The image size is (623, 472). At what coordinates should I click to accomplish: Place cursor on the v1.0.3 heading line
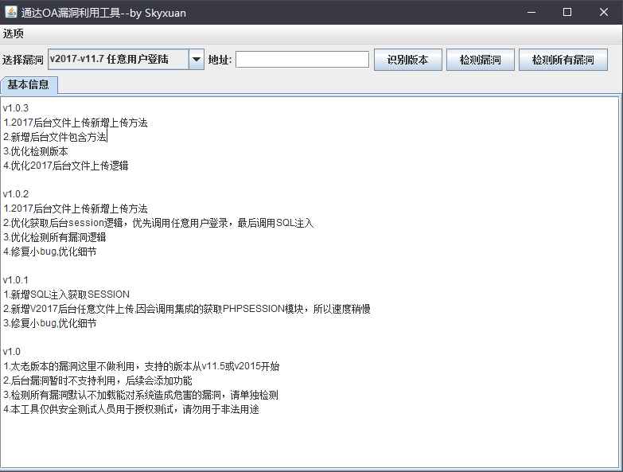(x=16, y=108)
